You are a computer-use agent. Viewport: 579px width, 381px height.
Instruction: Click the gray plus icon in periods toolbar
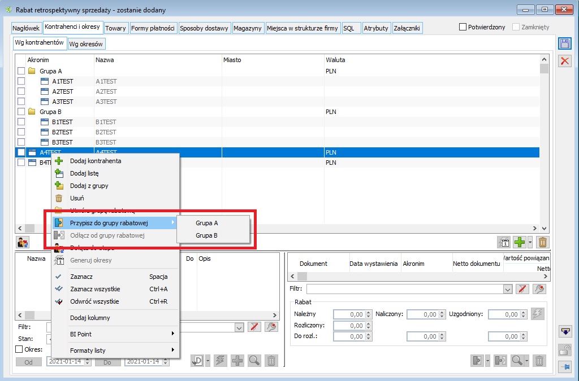point(237,360)
